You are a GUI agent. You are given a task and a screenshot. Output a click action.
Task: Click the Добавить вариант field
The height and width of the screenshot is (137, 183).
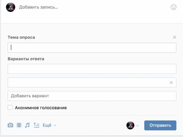coord(92,96)
